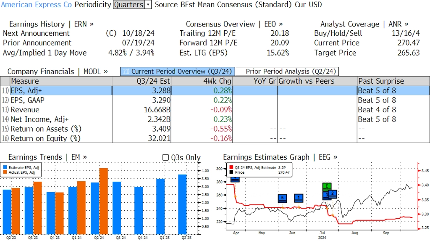Click the YoY Gr column header
Viewport: 430px width, 241px height.
pos(255,81)
